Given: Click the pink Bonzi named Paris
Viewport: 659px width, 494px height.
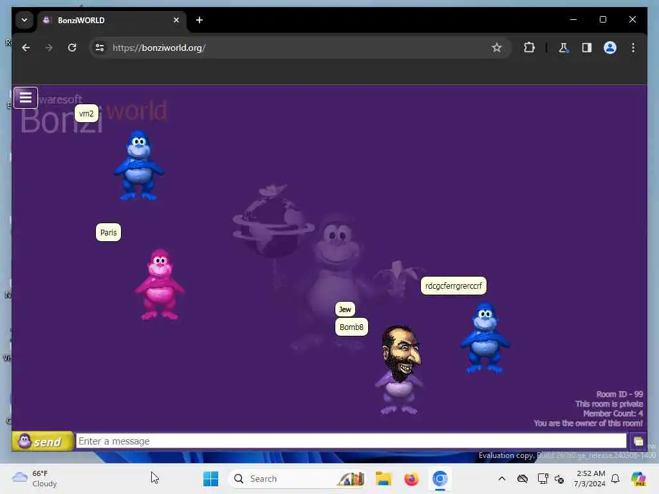Looking at the screenshot, I should (160, 284).
